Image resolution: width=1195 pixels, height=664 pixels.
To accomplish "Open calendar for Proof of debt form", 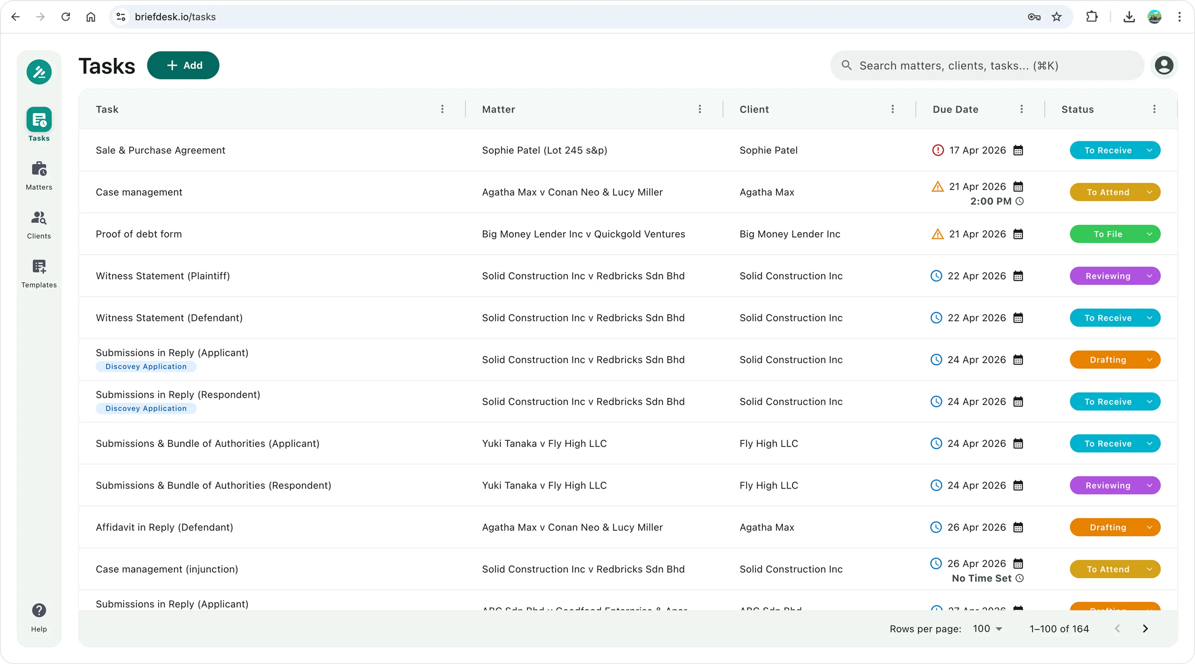I will [1018, 234].
